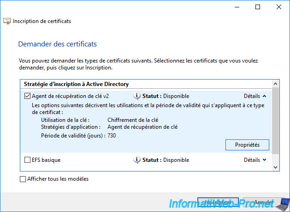Image resolution: width=290 pixels, height=212 pixels.
Task: Check the EFS basique certificate checkbox
Action: [27, 160]
